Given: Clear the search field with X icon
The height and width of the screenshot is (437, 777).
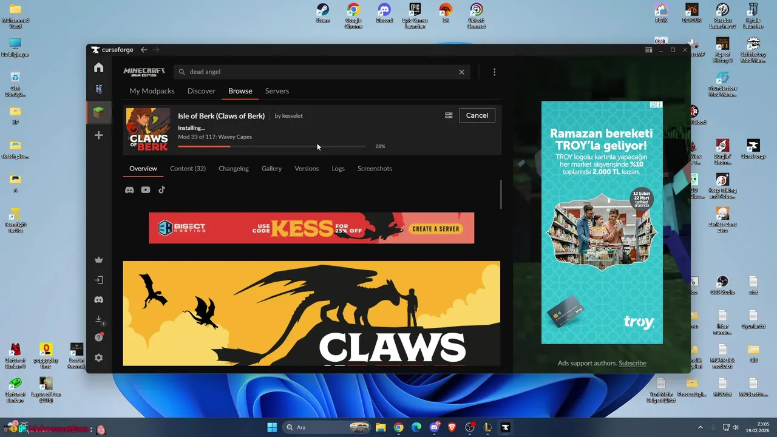Looking at the screenshot, I should (461, 72).
